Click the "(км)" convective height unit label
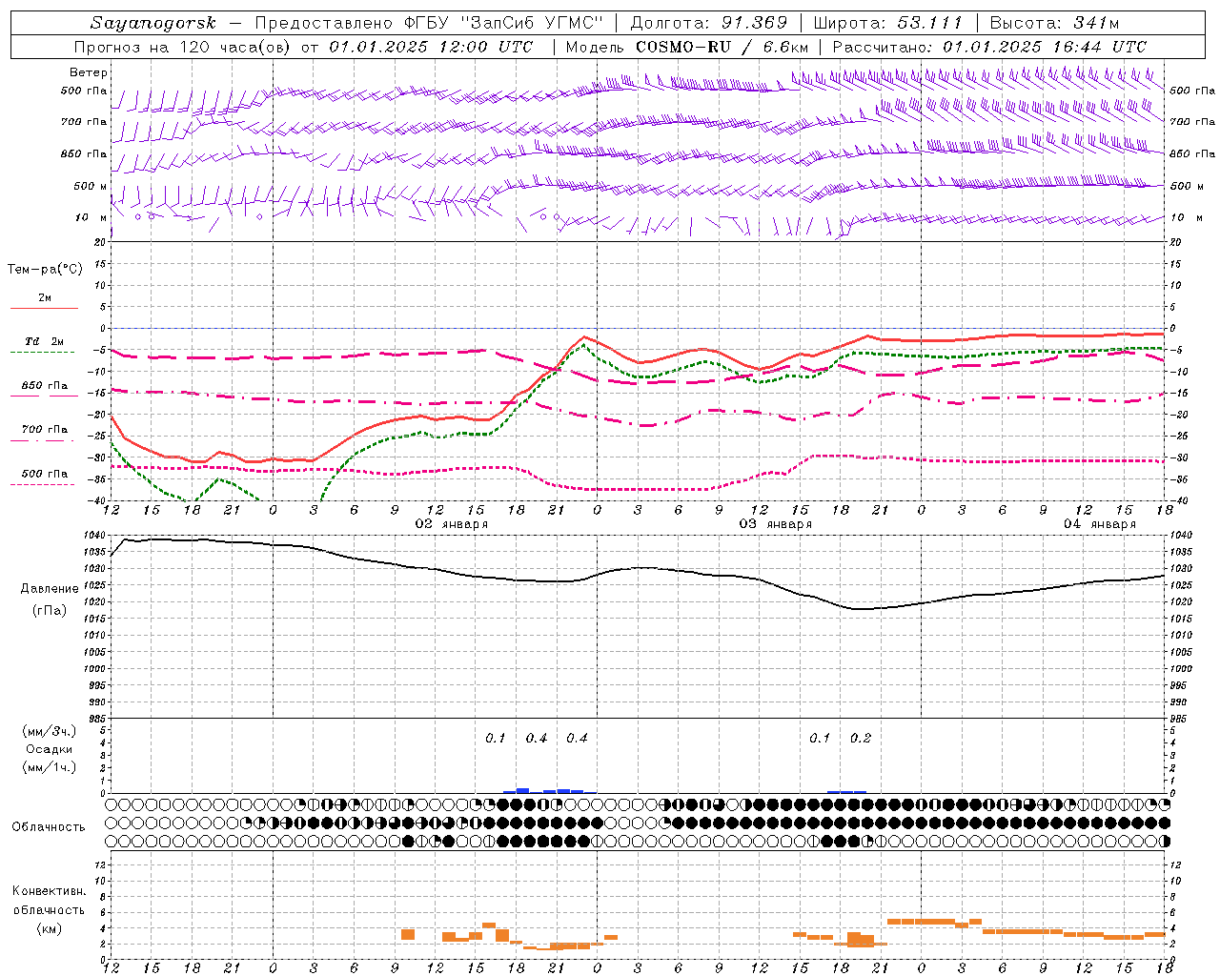 point(50,928)
